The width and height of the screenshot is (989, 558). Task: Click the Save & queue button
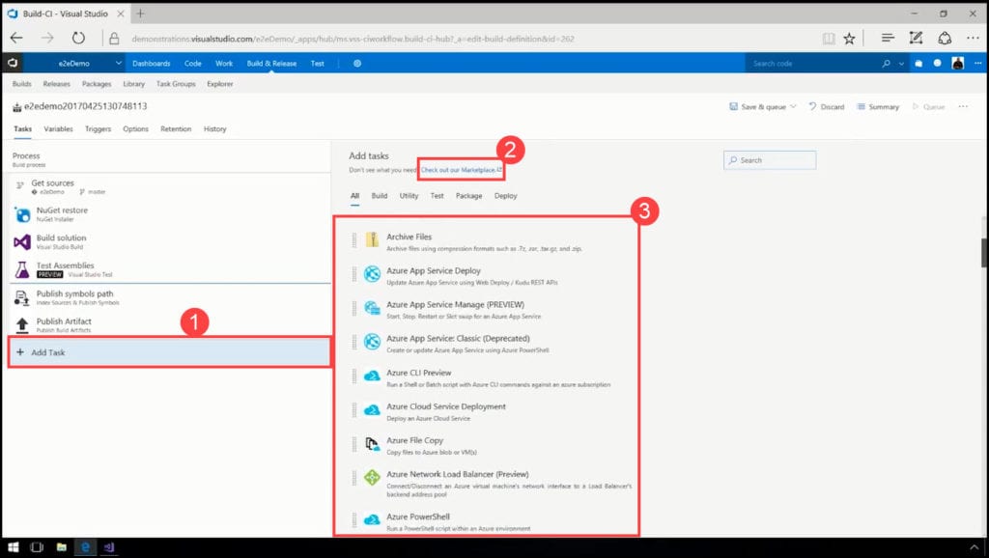tap(757, 106)
